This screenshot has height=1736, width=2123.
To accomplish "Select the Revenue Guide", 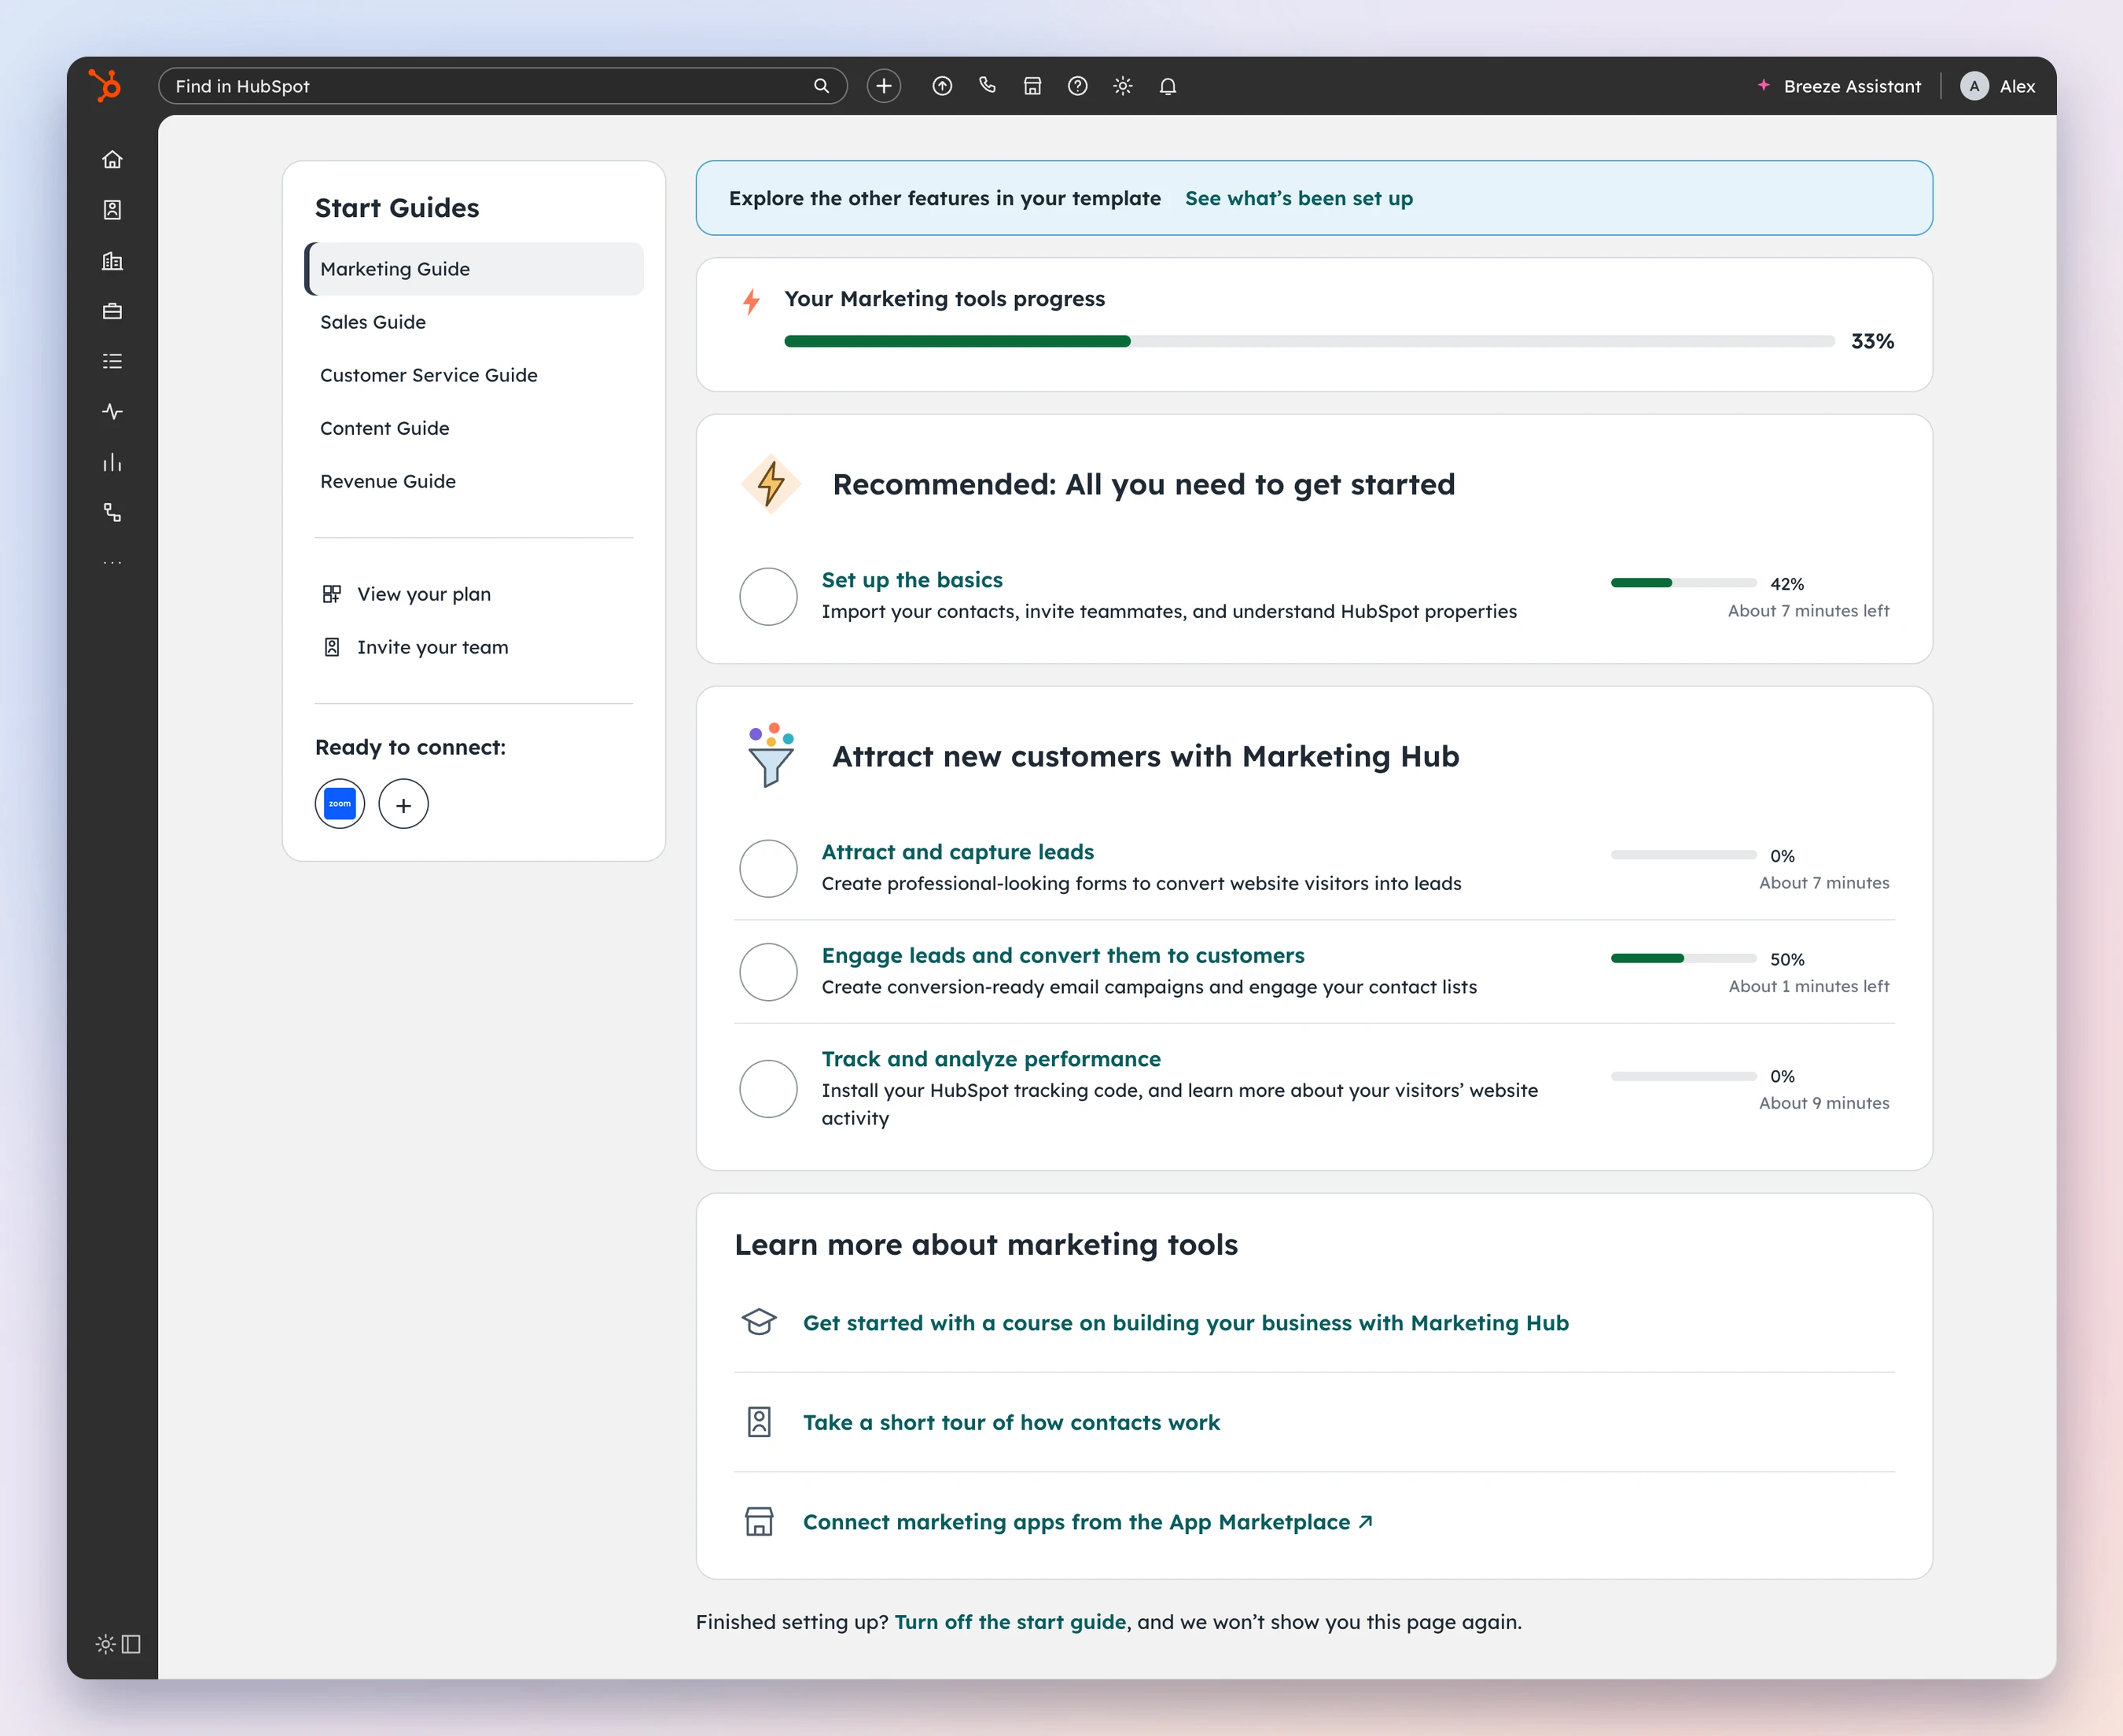I will click(x=474, y=481).
